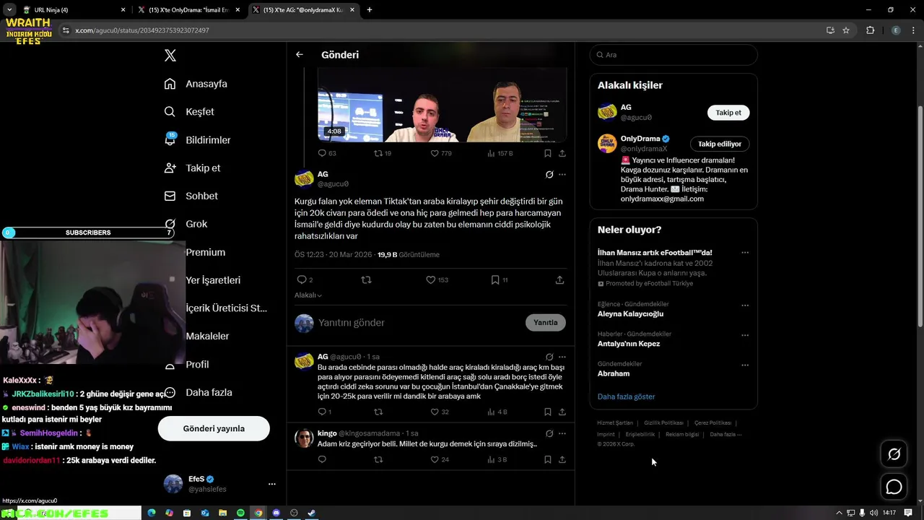Open browser extensions puzzle icon
Viewport: 924px width, 520px height.
coord(870,30)
